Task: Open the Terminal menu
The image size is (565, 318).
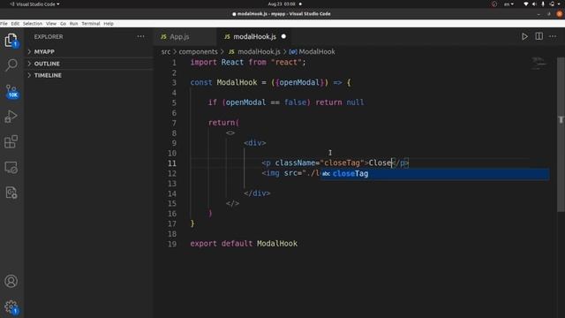Action: click(90, 24)
